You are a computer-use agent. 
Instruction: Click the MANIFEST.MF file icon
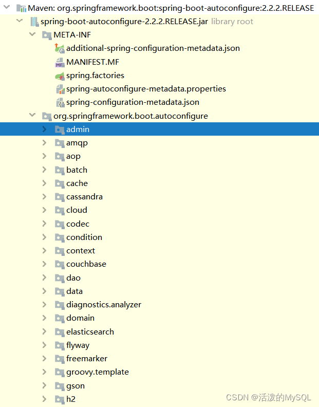click(x=60, y=62)
